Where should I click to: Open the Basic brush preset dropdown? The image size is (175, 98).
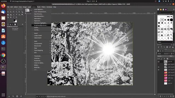click(x=166, y=42)
